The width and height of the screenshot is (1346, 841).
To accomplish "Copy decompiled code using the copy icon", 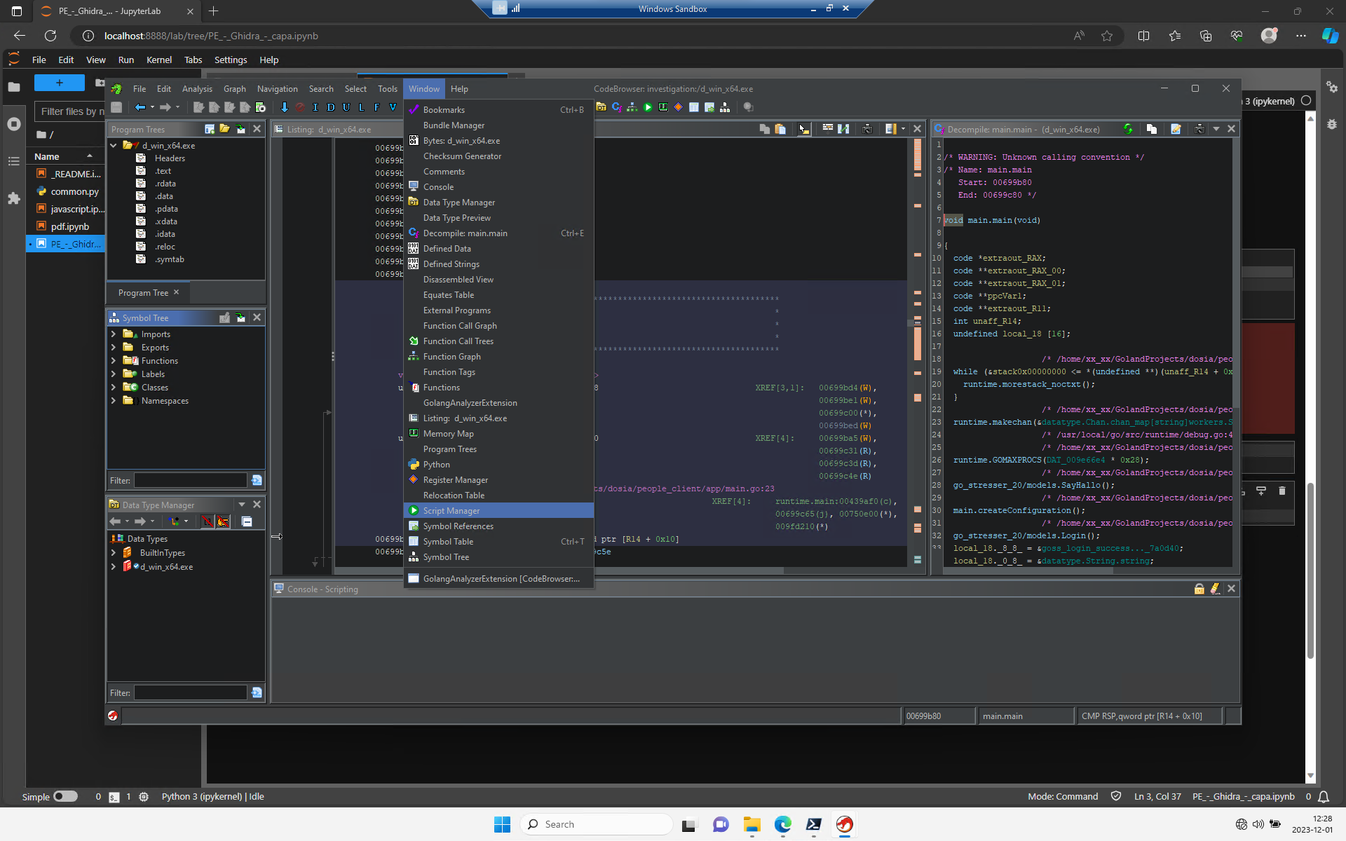I will pyautogui.click(x=1151, y=129).
